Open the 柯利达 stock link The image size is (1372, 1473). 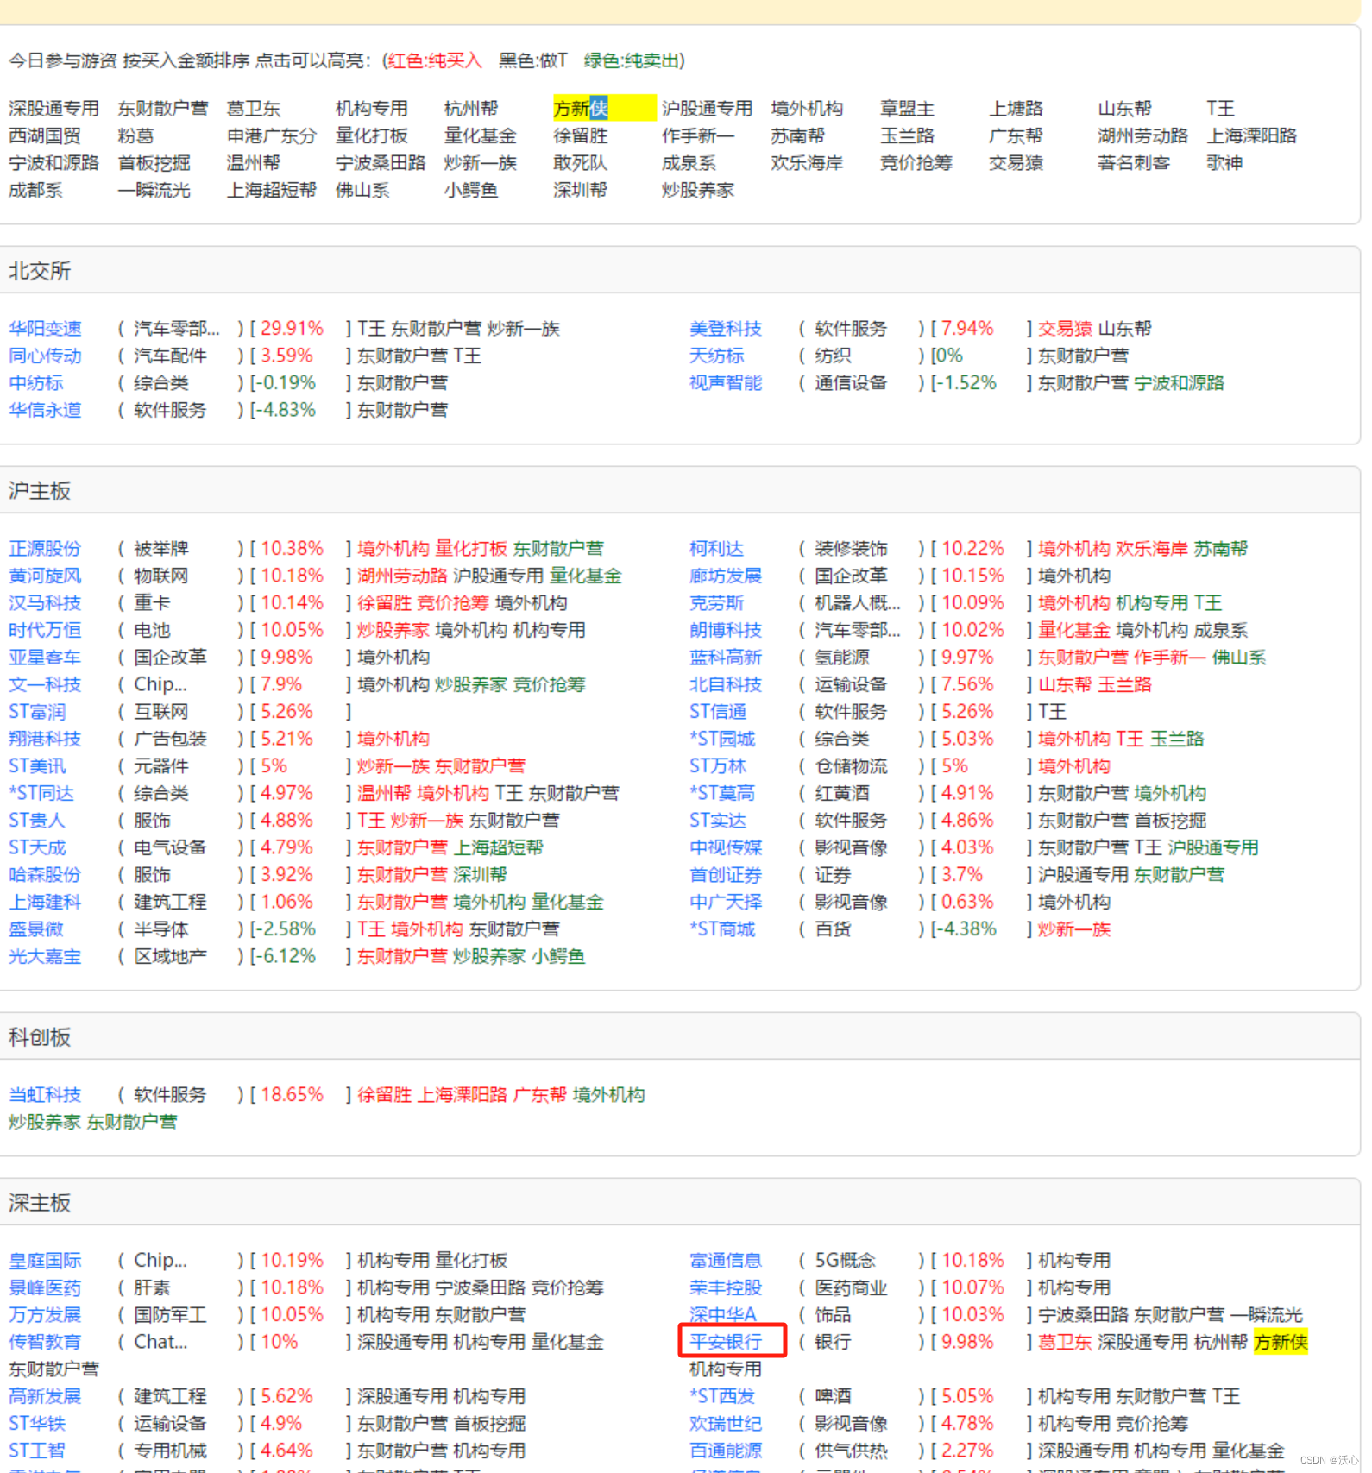[x=716, y=549]
